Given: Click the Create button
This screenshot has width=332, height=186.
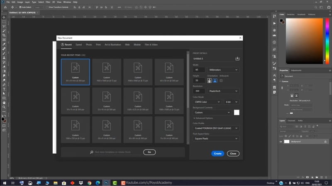Looking at the screenshot, I should click(x=217, y=153).
